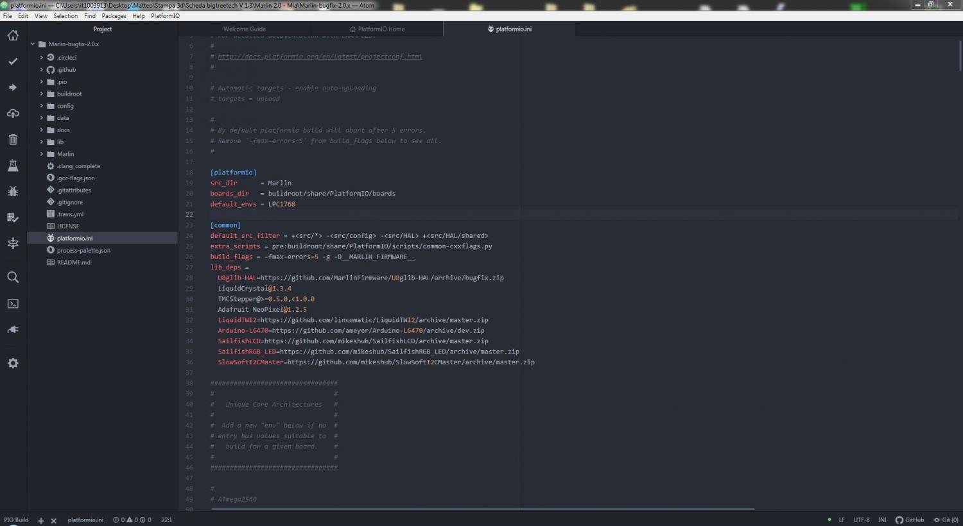
Task: Select the platformio.ini editor tab
Action: pyautogui.click(x=509, y=29)
